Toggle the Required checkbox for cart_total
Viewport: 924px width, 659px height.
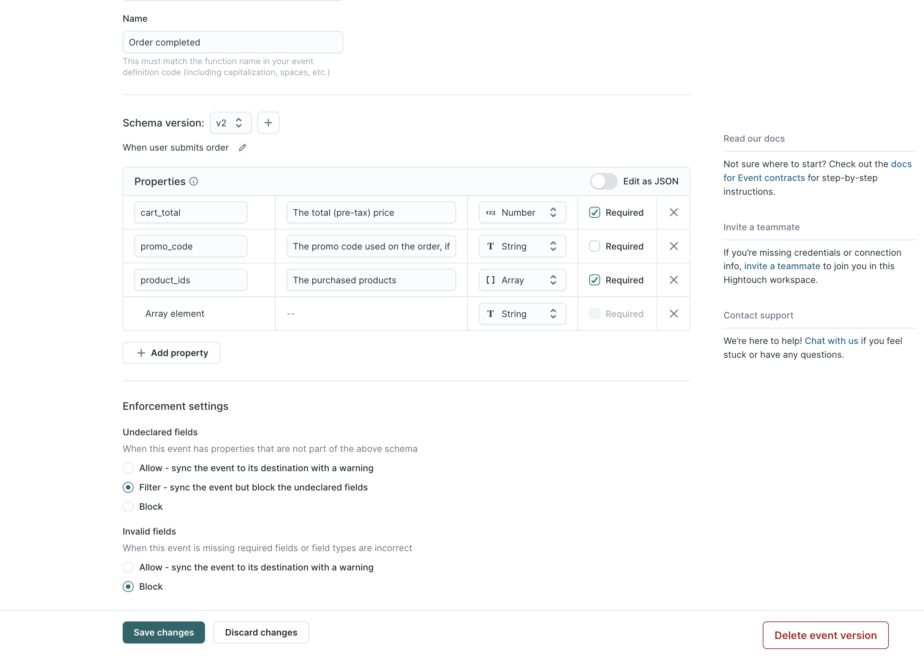594,212
